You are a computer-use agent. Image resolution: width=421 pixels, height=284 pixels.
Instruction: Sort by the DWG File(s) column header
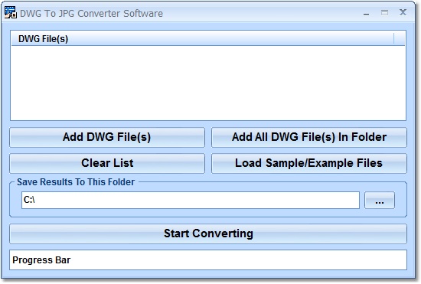pos(203,38)
